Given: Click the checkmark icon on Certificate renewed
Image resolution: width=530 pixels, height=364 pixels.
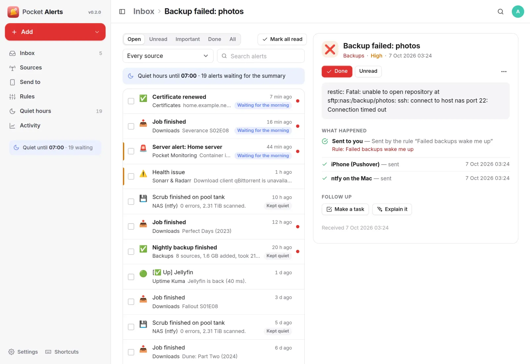Looking at the screenshot, I should [143, 98].
